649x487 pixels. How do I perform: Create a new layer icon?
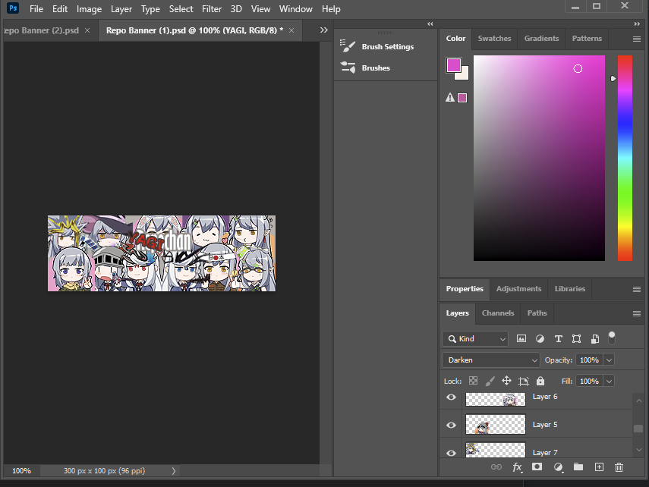tap(599, 467)
